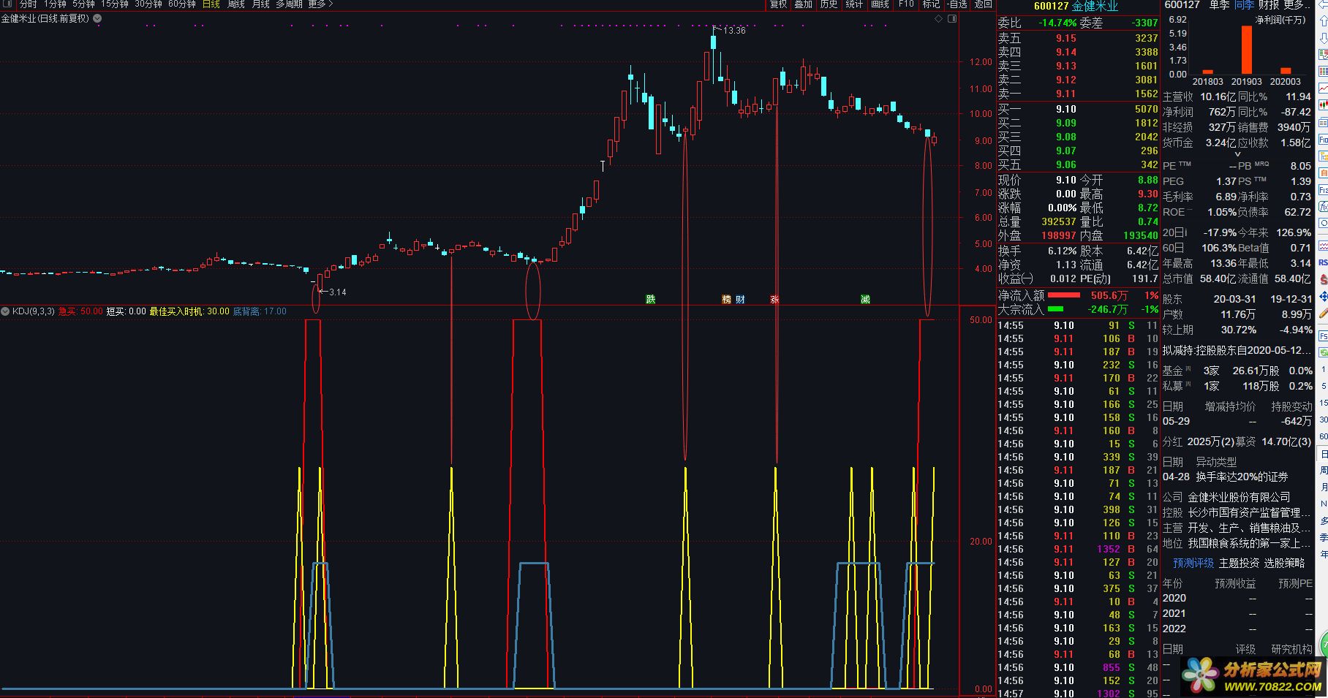
Task: Click the 标记 mark button
Action: 931,4
